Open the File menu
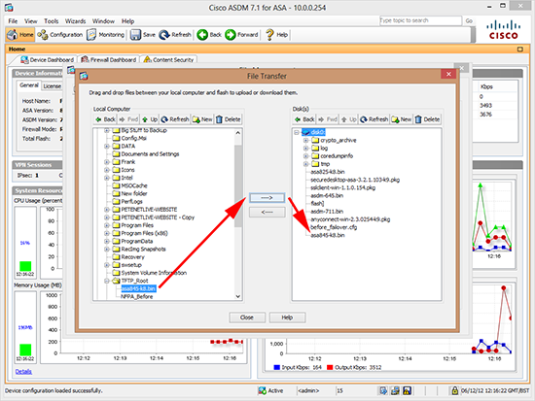The image size is (535, 401). [x=13, y=21]
